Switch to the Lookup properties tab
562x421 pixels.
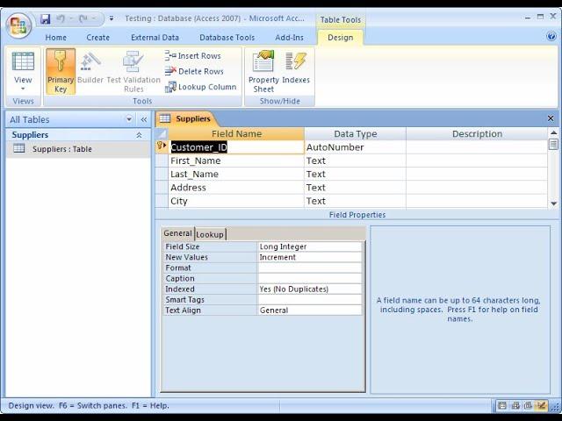[x=210, y=234]
